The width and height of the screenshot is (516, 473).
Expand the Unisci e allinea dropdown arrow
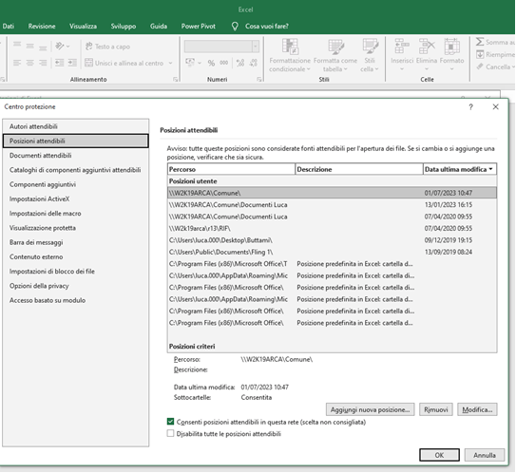coord(170,63)
